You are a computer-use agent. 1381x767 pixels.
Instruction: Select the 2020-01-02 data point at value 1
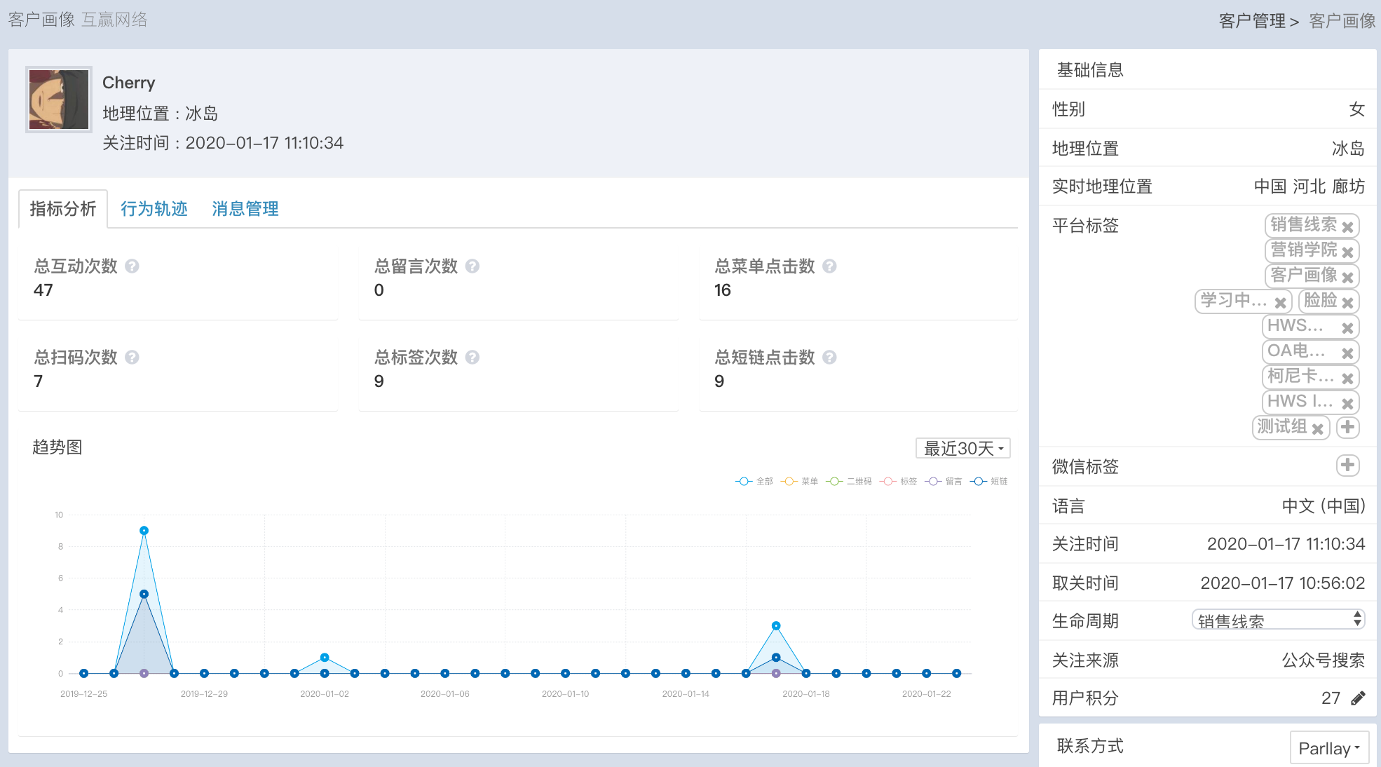[325, 658]
